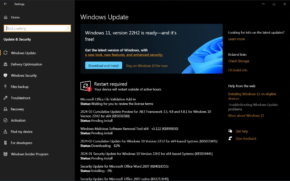
Task: Click the Activation checkmark icon
Action: click(x=5, y=121)
